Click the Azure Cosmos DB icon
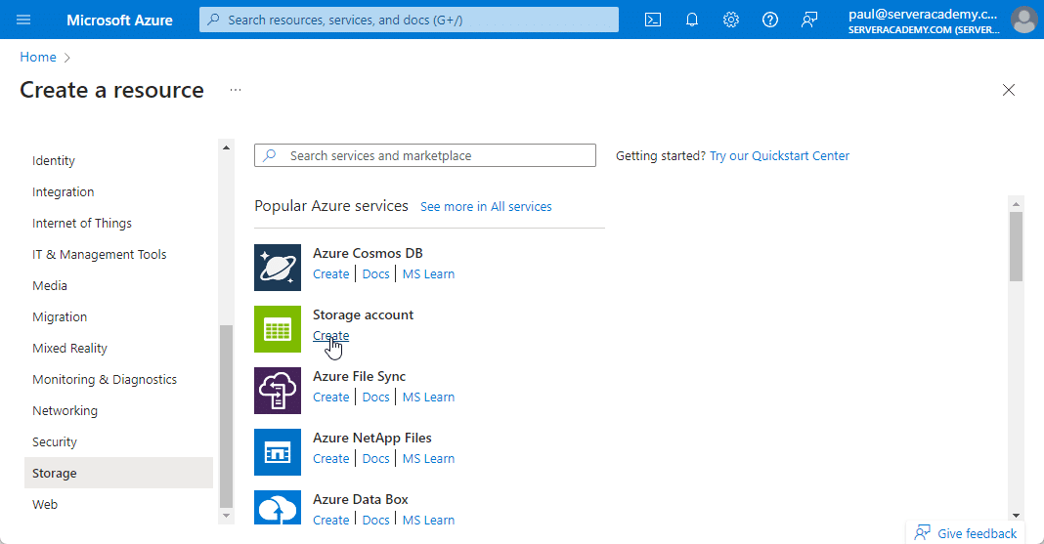 (278, 268)
